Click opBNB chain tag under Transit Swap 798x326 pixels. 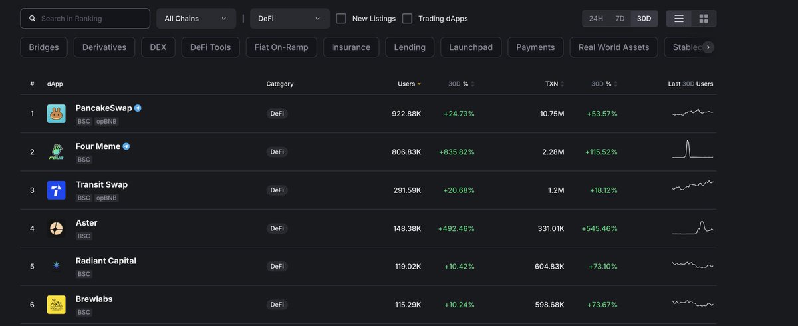[106, 198]
